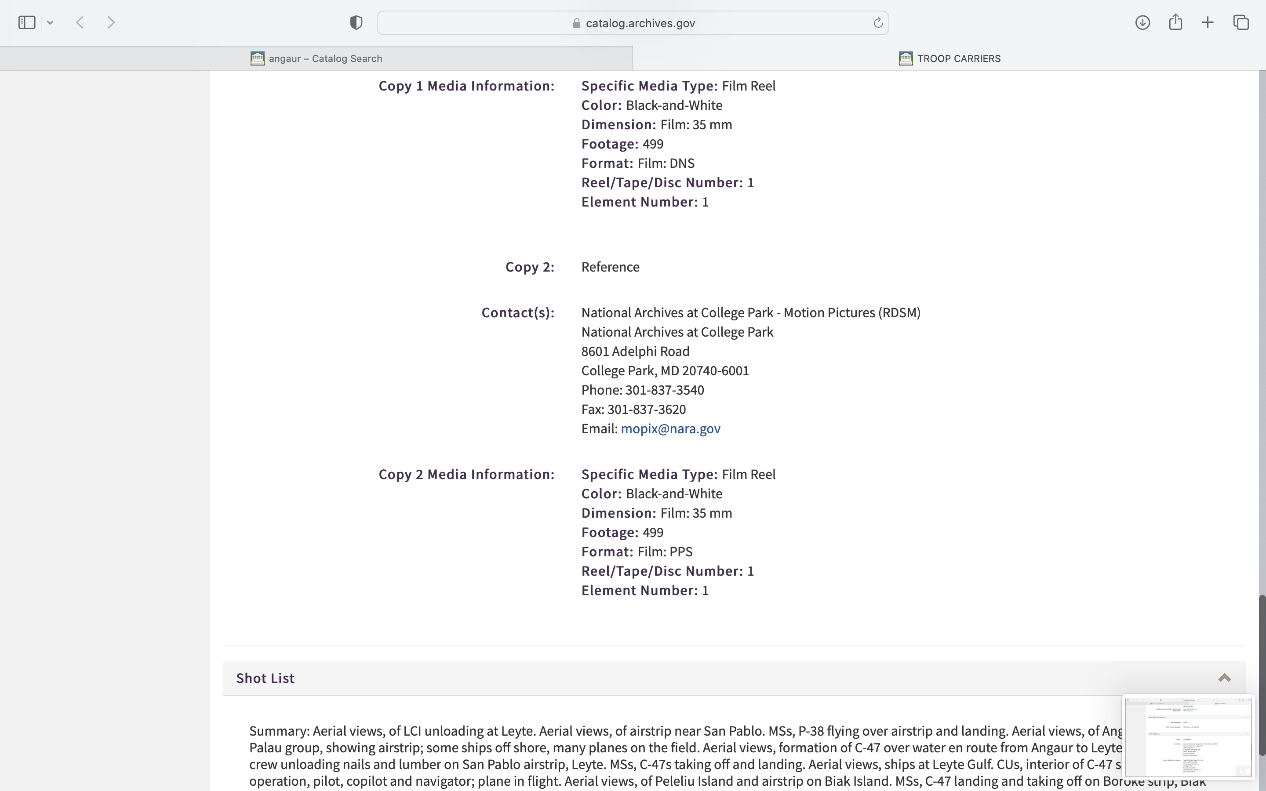Click the vertical page scrollbar thumb
Screen dimensions: 1266x791
1262,675
